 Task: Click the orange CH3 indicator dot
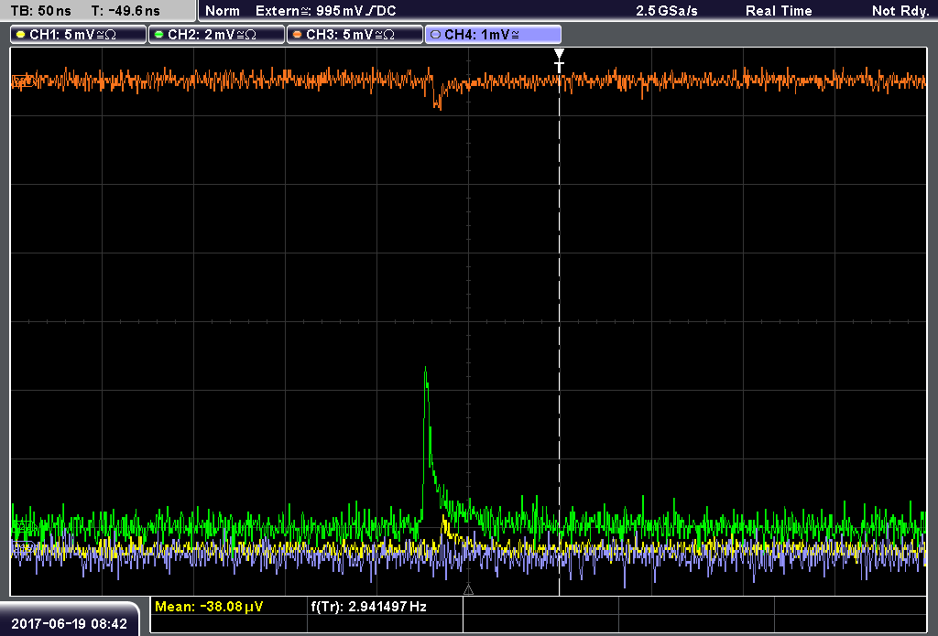tap(298, 35)
